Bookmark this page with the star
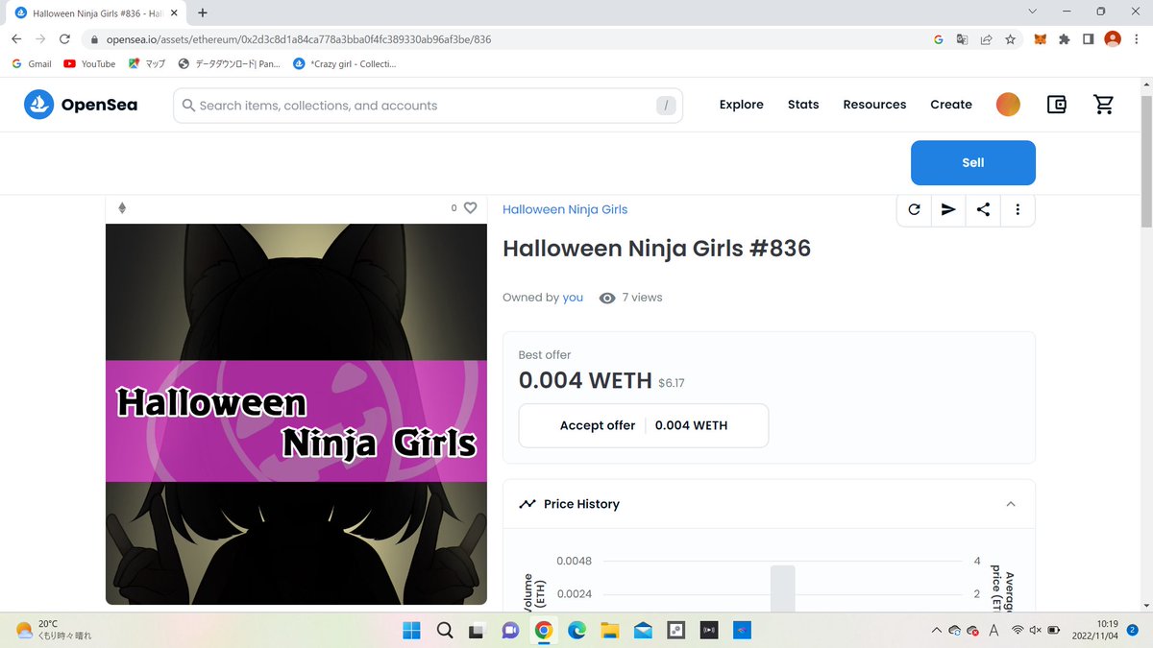This screenshot has width=1153, height=648. point(1010,39)
